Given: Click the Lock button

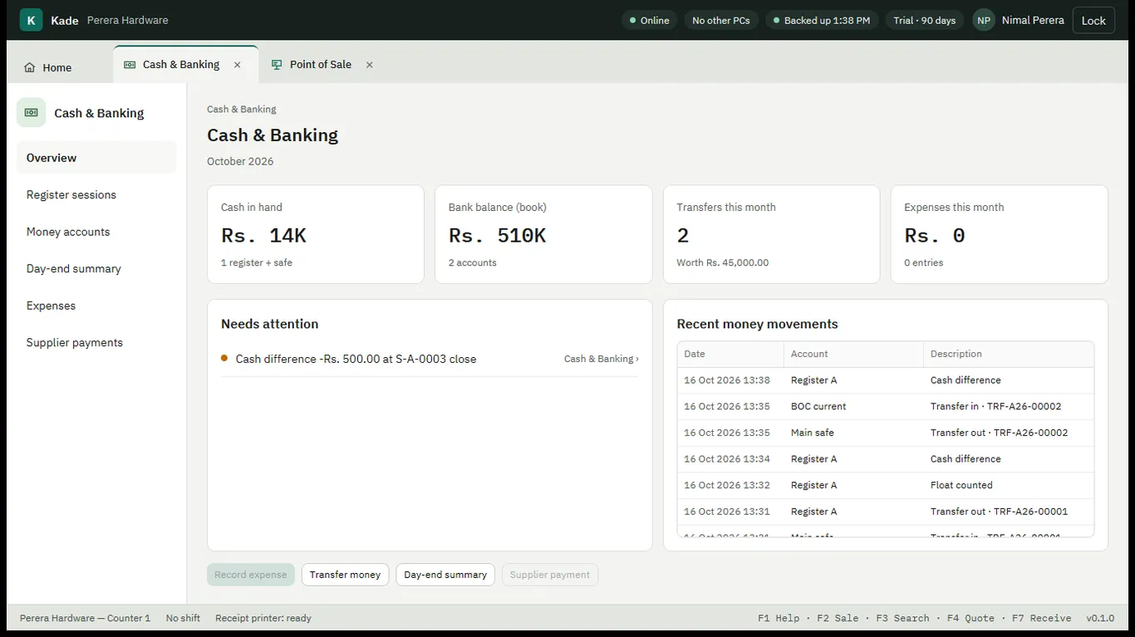Looking at the screenshot, I should pyautogui.click(x=1093, y=20).
